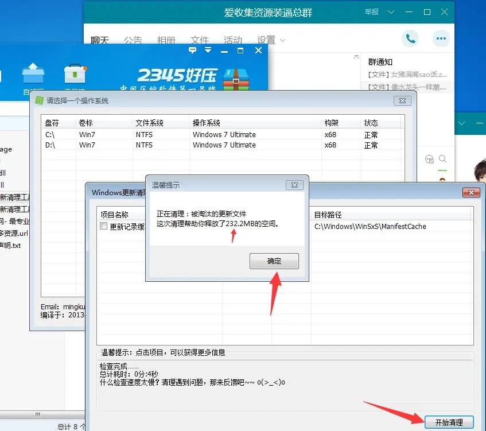Click the phone call icon in group chat
This screenshot has height=431, width=486.
(x=410, y=38)
